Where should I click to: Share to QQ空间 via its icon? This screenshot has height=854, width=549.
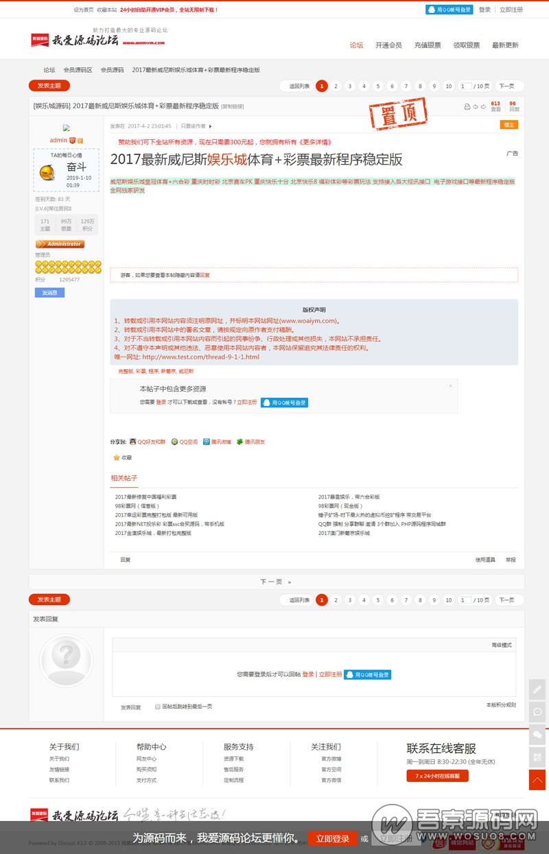click(175, 442)
